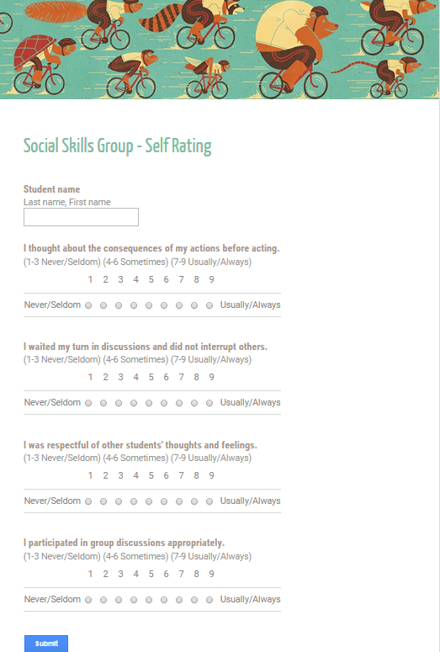This screenshot has width=440, height=652.
Task: Rate consequences question as 1
Action: (88, 305)
